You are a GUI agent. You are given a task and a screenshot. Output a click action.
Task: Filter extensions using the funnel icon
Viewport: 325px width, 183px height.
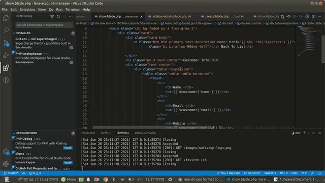pyautogui.click(x=52, y=16)
